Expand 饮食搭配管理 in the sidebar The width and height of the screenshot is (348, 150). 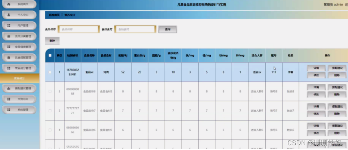pos(19,57)
